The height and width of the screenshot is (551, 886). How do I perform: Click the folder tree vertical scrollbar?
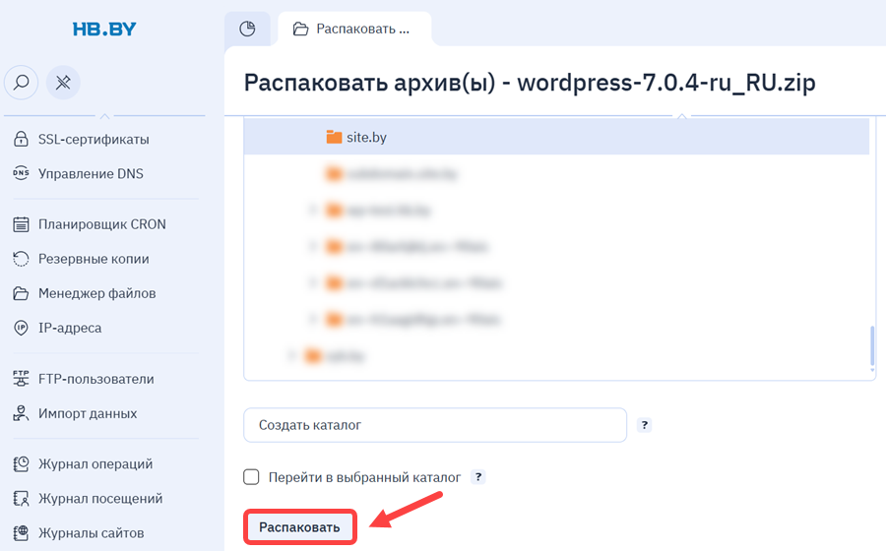(x=872, y=346)
